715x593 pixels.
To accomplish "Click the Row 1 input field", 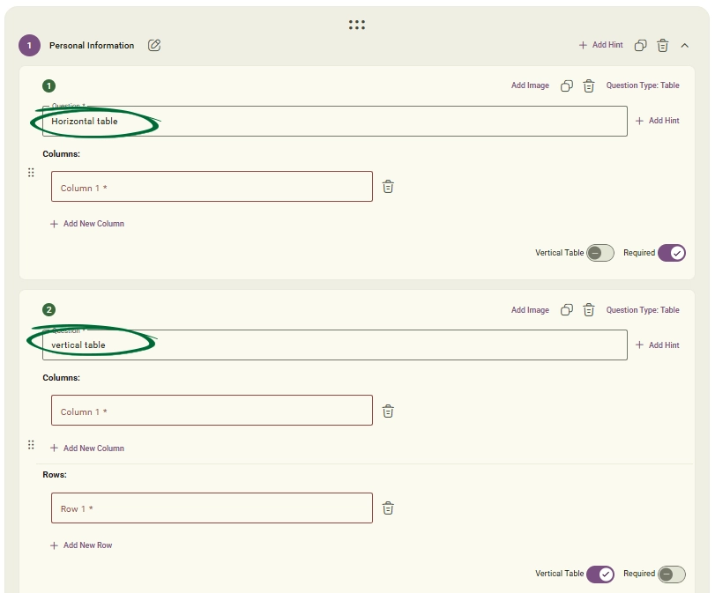I will click(x=212, y=508).
